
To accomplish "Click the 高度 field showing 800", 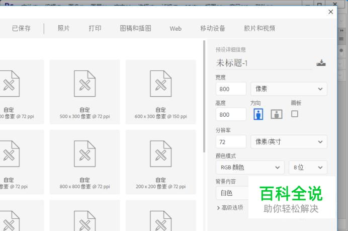I will pos(231,115).
